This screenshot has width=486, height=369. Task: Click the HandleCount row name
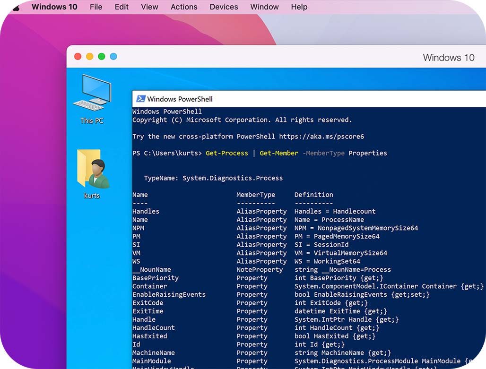pyautogui.click(x=154, y=328)
